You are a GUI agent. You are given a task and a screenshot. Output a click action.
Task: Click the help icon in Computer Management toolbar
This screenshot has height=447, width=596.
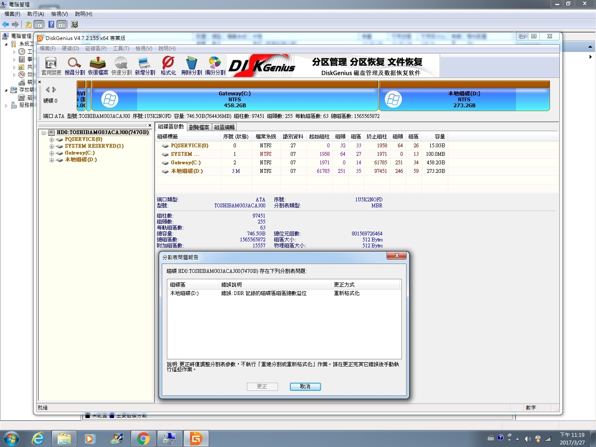51,24
